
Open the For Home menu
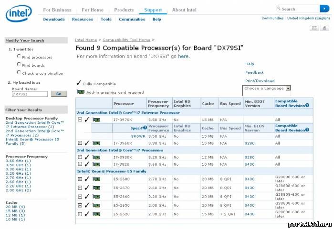tap(93, 10)
